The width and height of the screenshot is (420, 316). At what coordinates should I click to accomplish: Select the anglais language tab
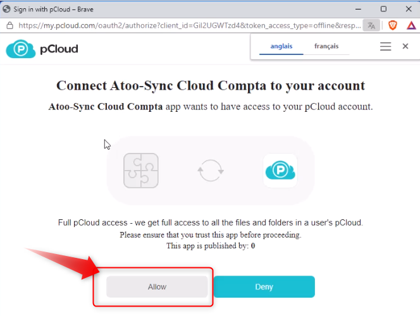[281, 46]
